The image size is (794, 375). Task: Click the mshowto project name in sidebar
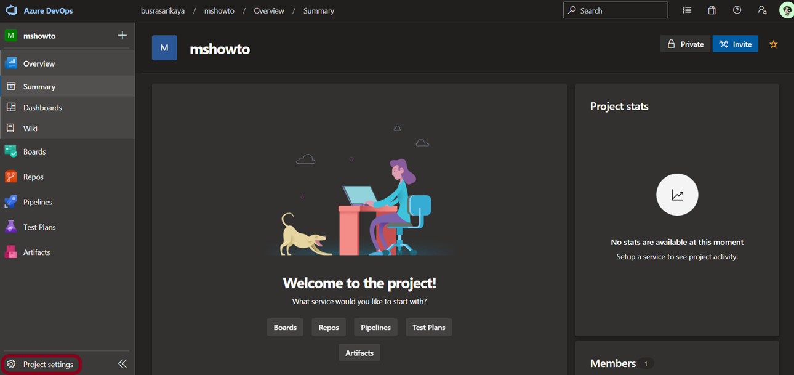(39, 36)
